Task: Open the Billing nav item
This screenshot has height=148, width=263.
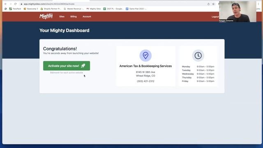Action: 74,16
